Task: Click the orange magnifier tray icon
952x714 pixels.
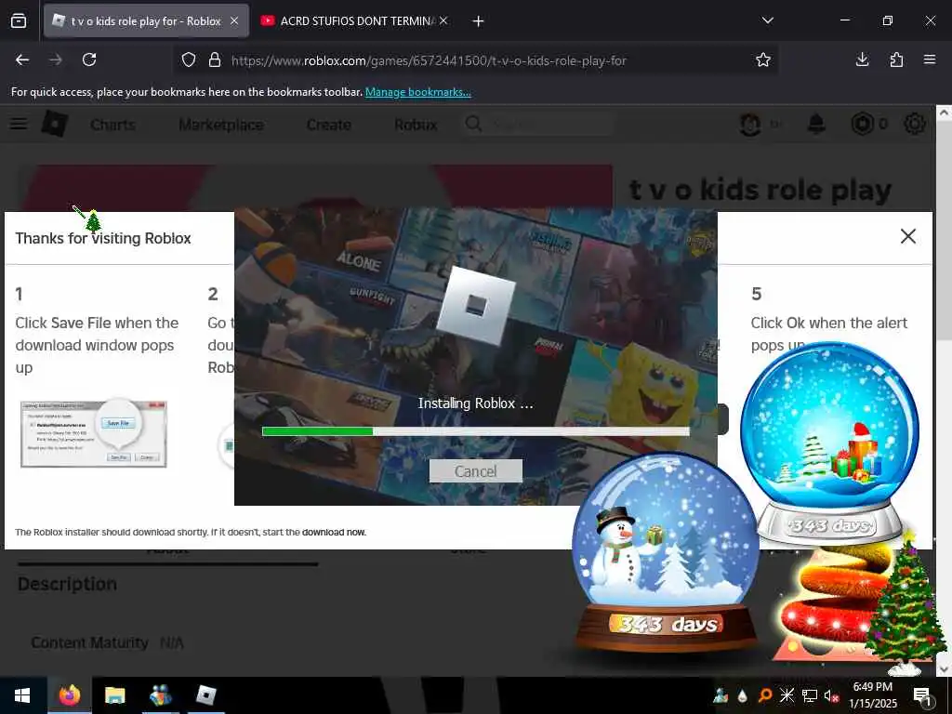Action: (765, 695)
